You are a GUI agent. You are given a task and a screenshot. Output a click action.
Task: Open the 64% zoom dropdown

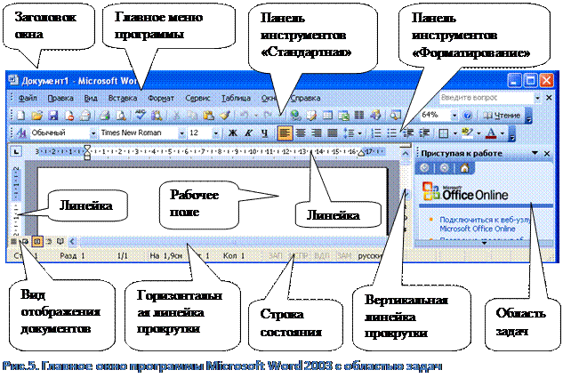coord(454,116)
